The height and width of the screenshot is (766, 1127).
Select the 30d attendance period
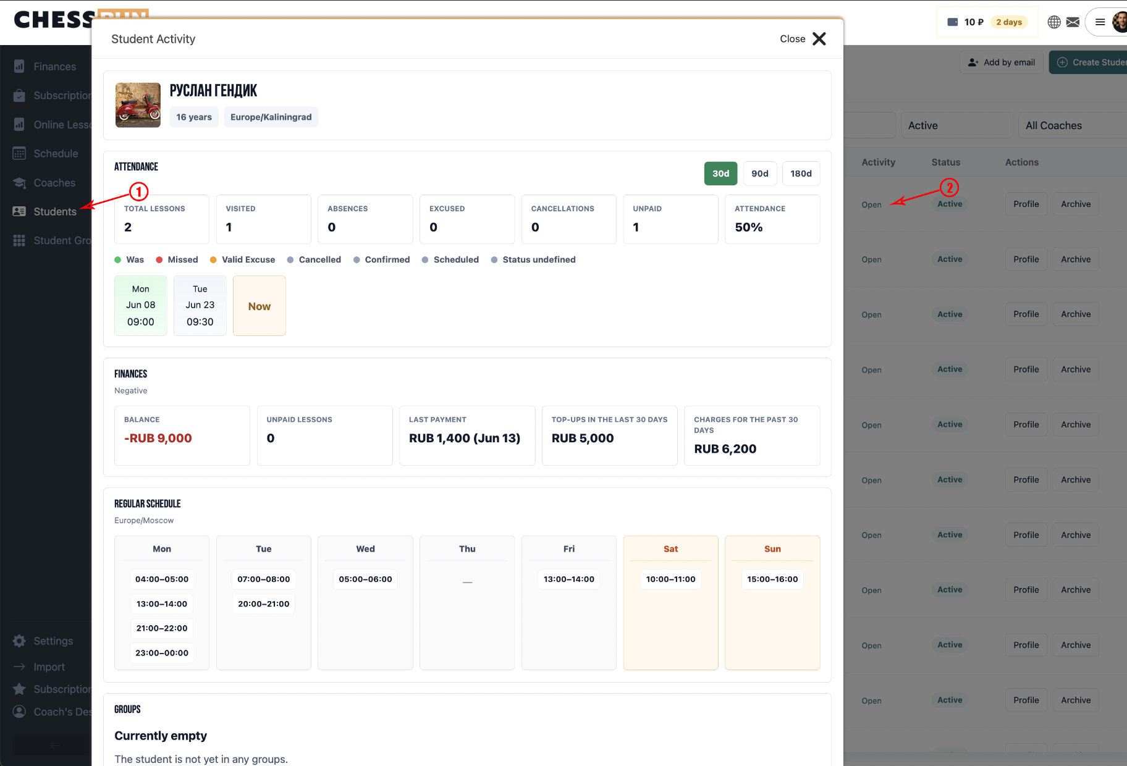pyautogui.click(x=720, y=174)
